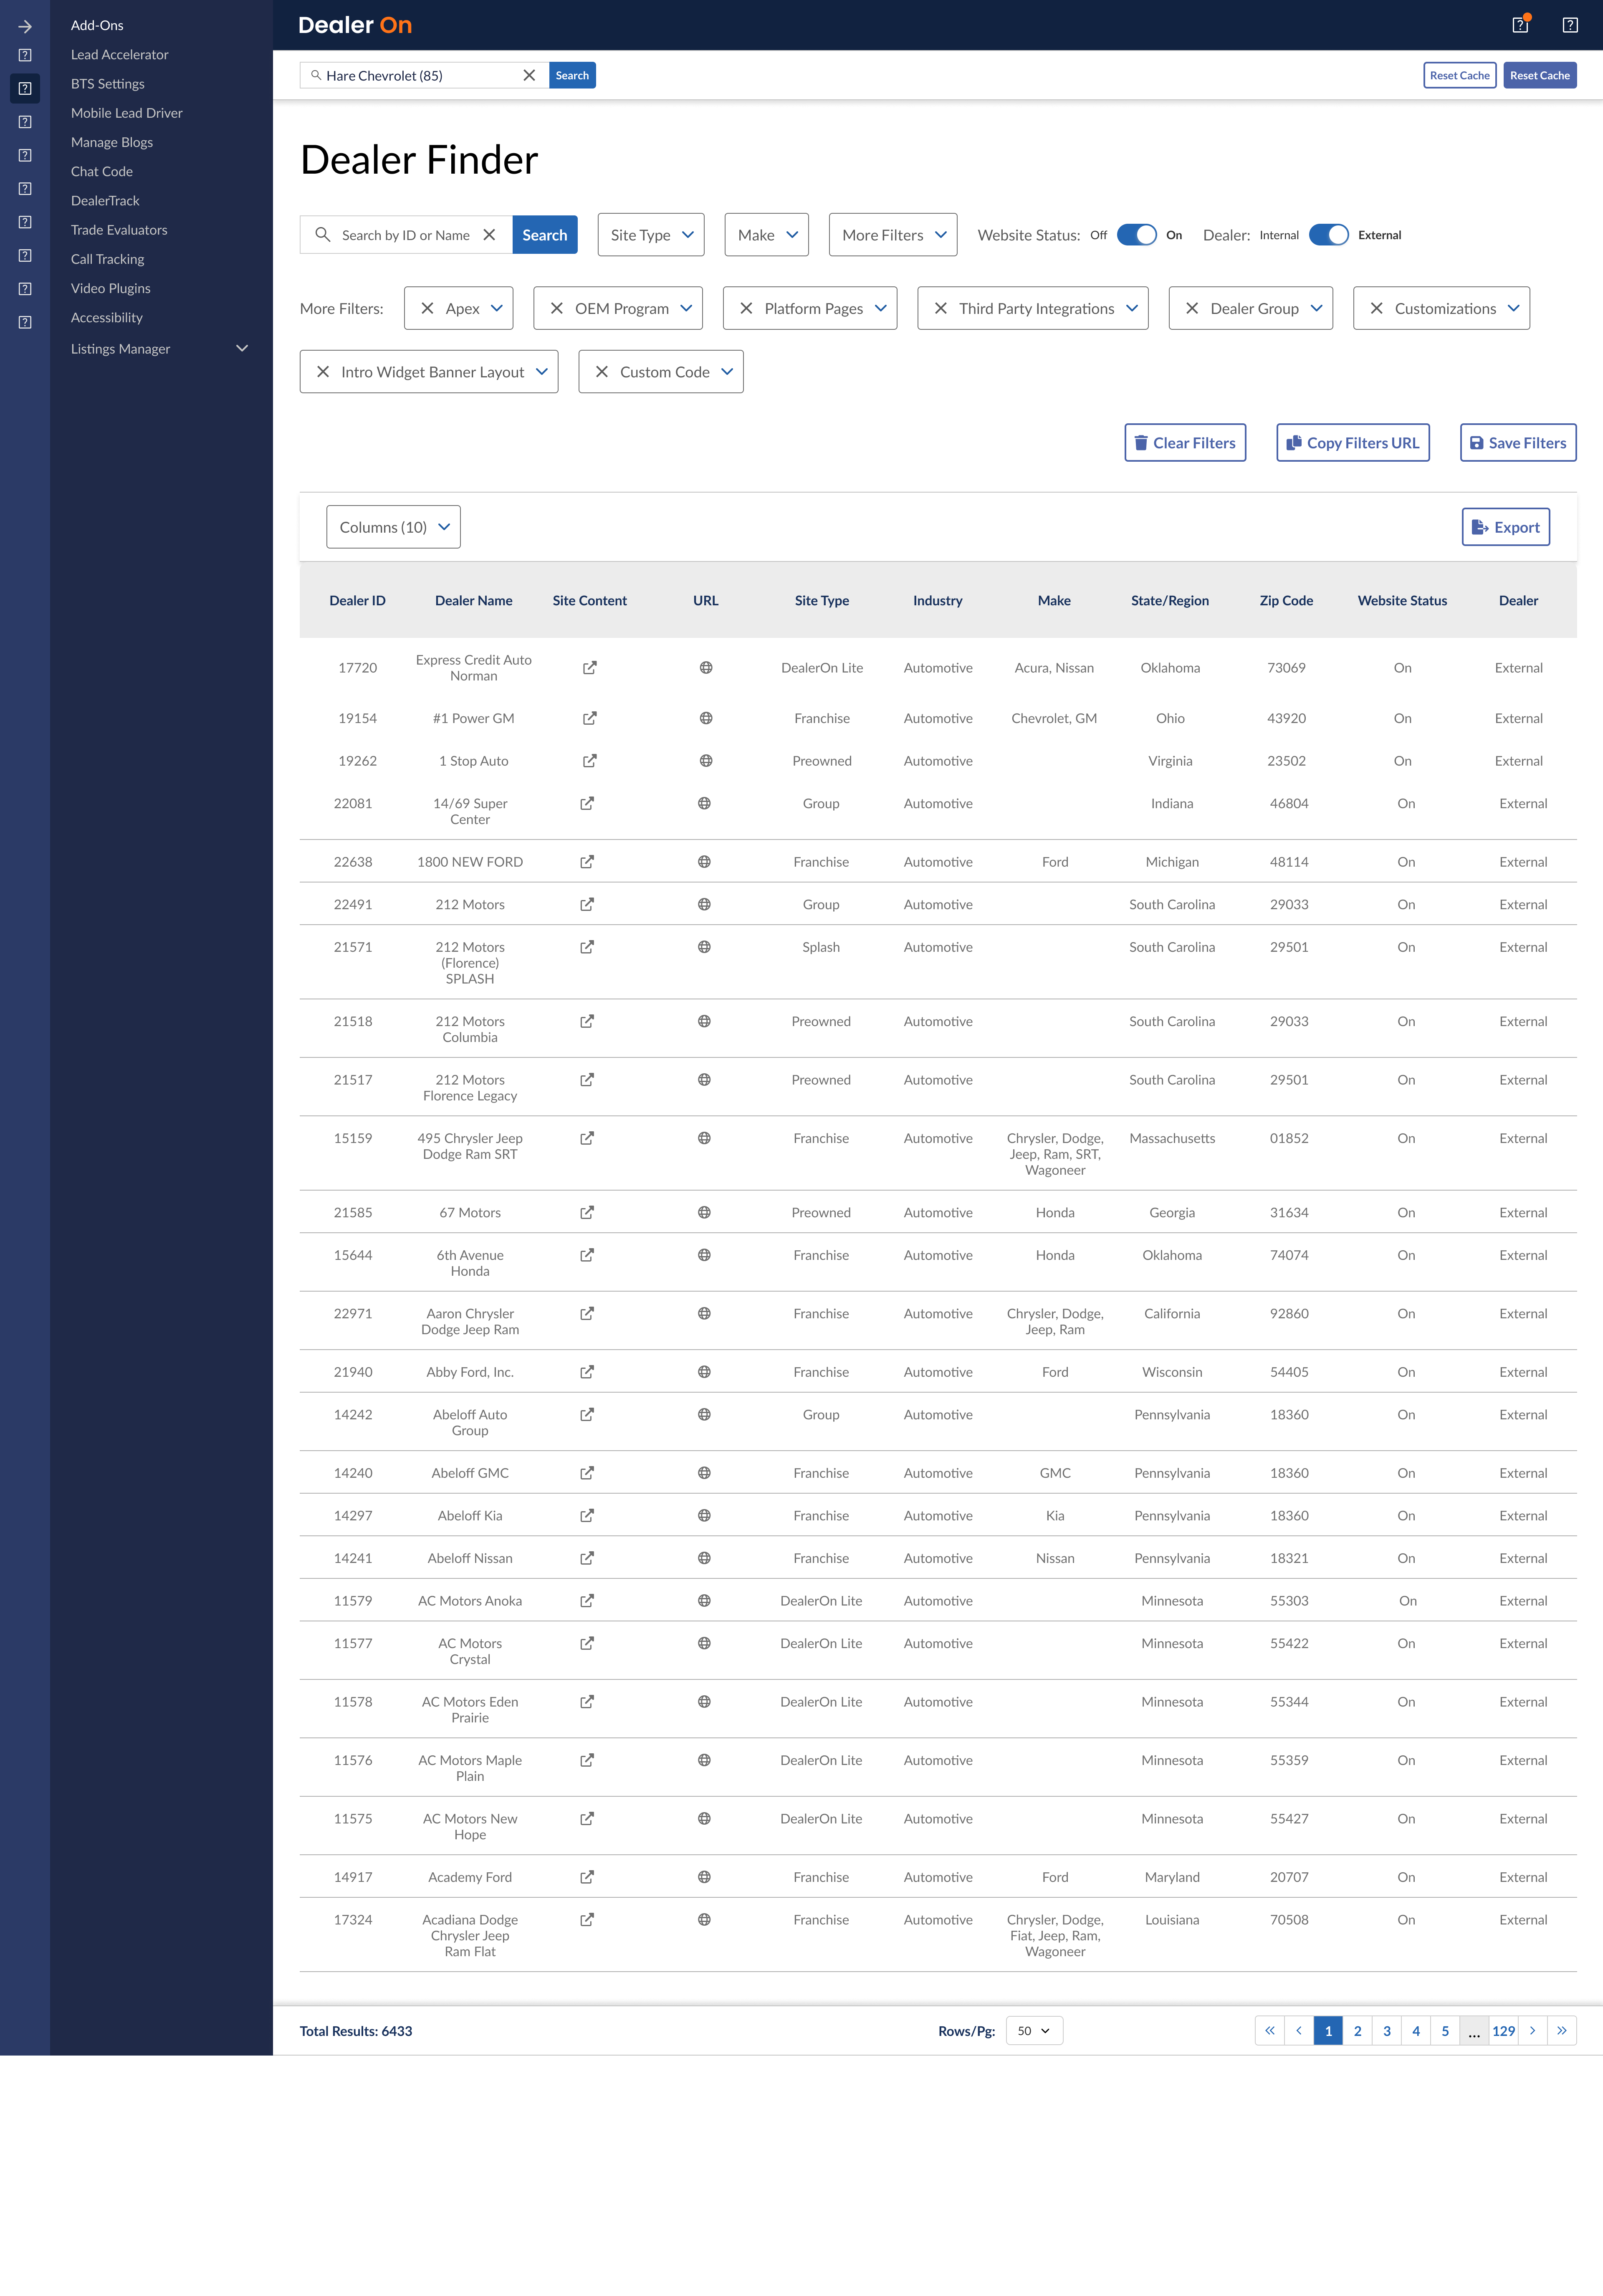The width and height of the screenshot is (1603, 2296).
Task: Open the Rows per page 50 selector
Action: point(1034,2031)
